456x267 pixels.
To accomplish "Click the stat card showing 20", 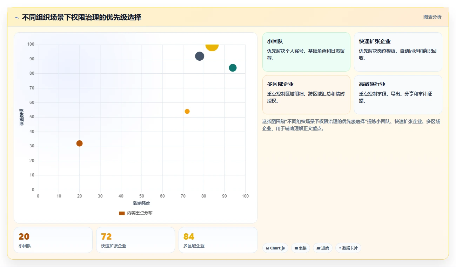I will pos(53,240).
